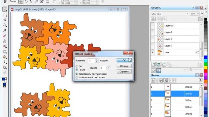Toggle visibility of Layer-7

tap(153, 46)
